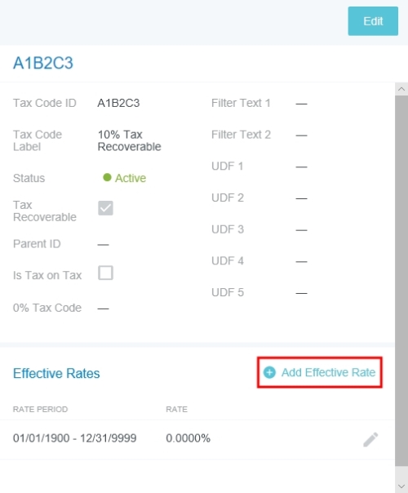
Task: Click the vertical scrollbar thumb
Action: coord(401,281)
